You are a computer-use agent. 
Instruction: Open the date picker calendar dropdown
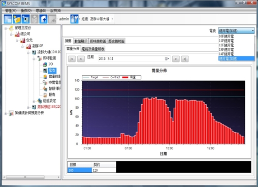click(167, 59)
